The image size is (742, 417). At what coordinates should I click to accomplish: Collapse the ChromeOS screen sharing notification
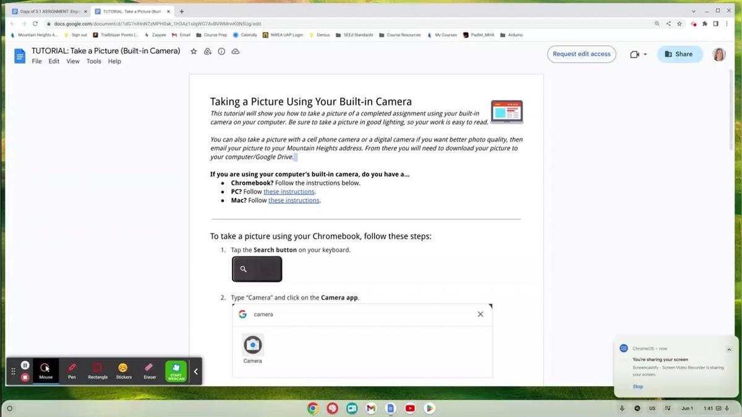click(x=729, y=349)
